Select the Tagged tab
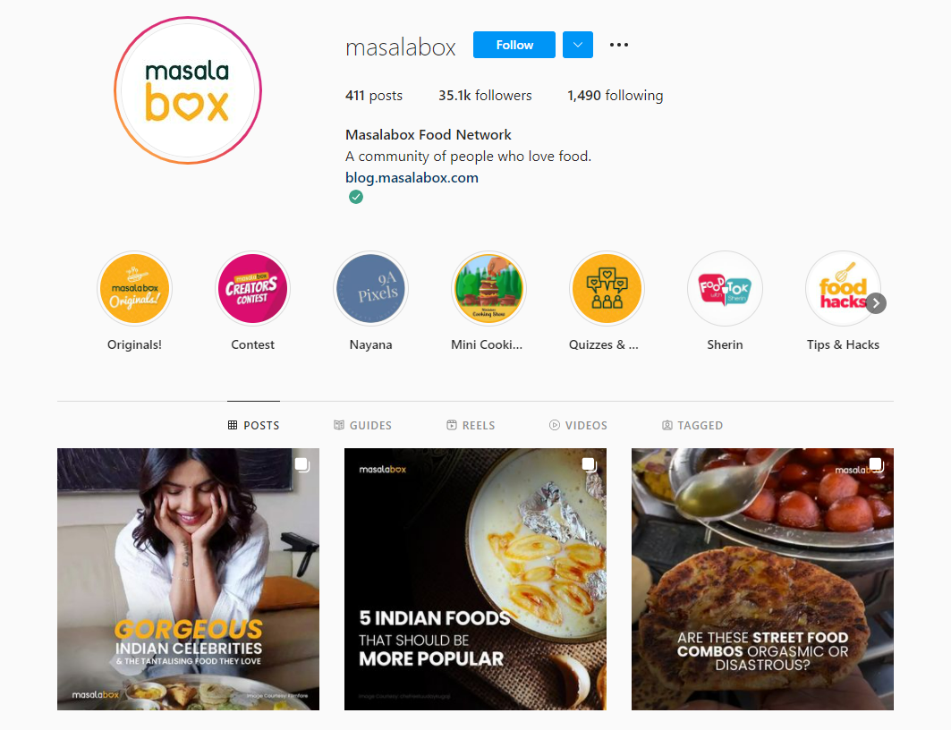 pyautogui.click(x=692, y=425)
